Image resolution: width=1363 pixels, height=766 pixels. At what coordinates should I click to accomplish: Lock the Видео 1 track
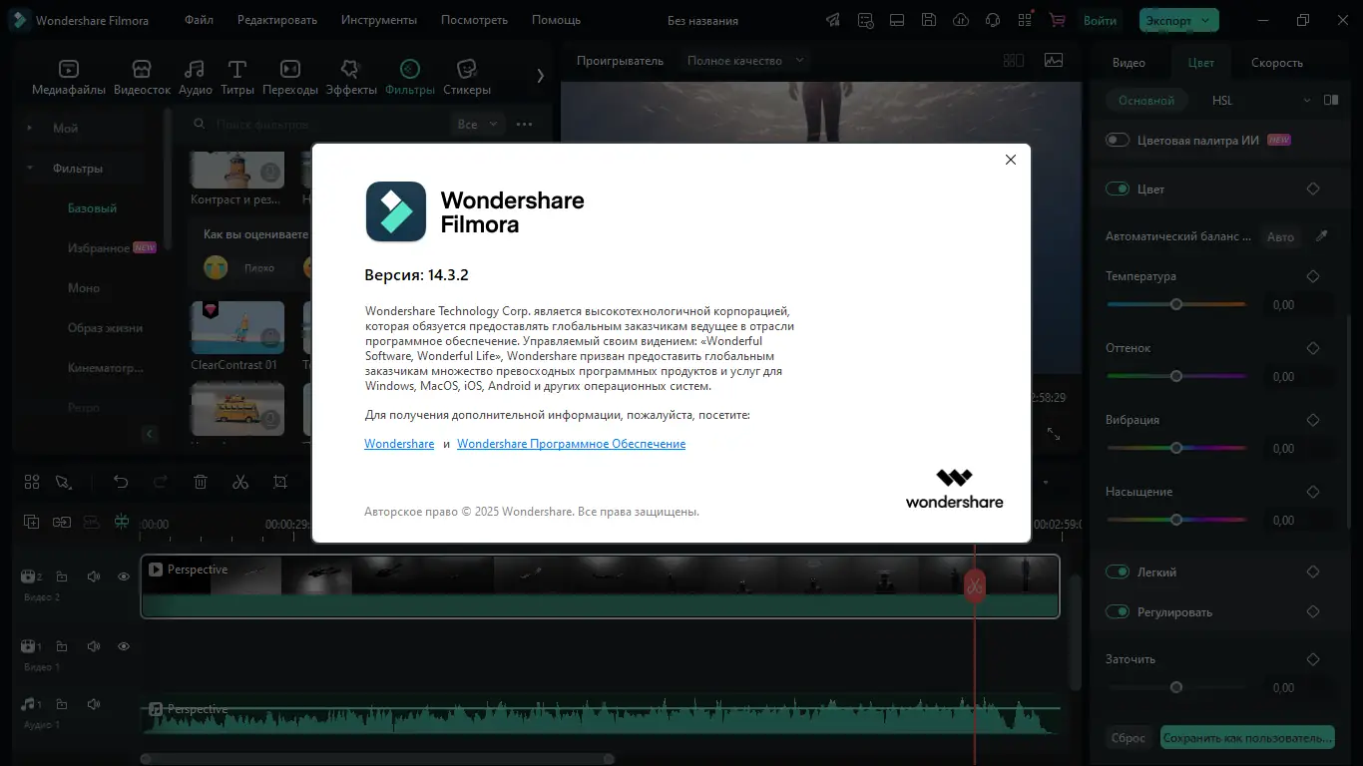click(x=62, y=646)
